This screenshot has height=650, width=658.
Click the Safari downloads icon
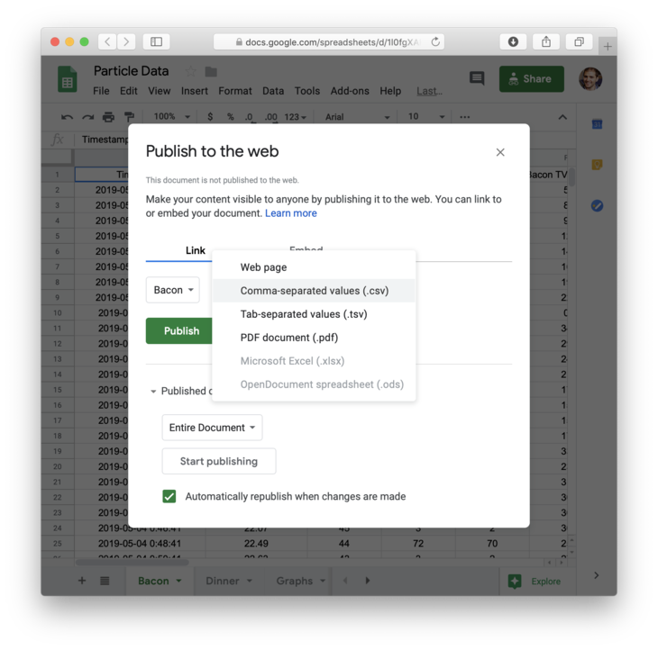513,41
